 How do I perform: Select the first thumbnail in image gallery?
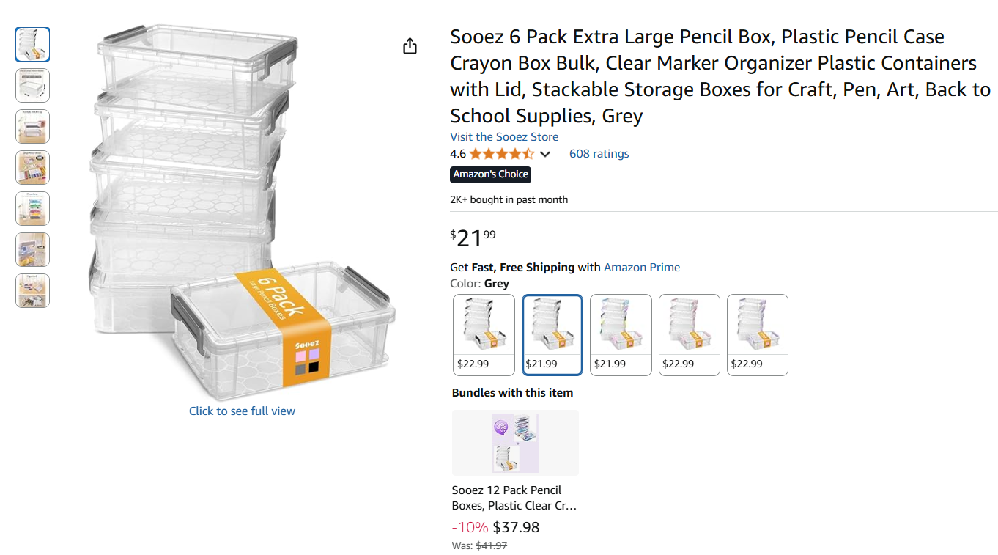coord(33,44)
